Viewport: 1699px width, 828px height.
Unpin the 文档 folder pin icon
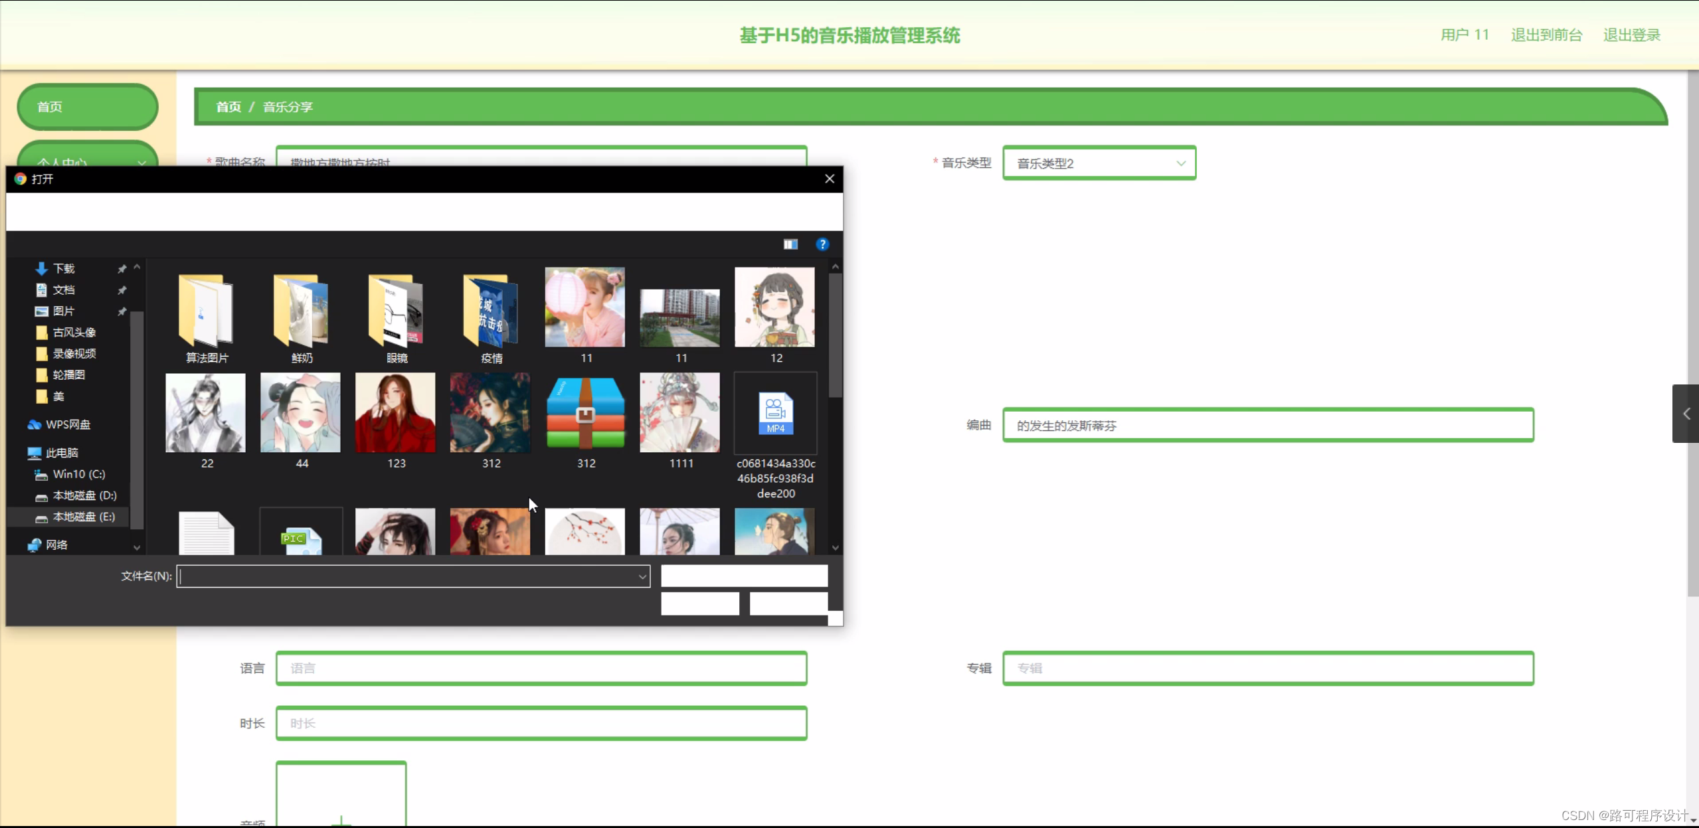pos(122,290)
